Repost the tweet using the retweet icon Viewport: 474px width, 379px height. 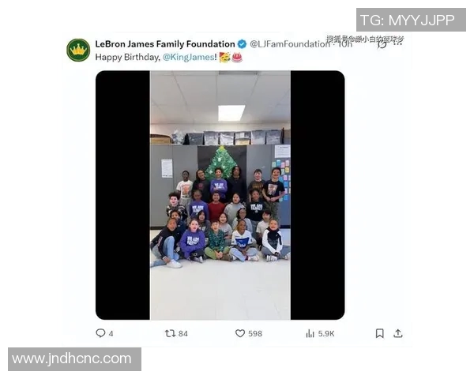tap(170, 333)
